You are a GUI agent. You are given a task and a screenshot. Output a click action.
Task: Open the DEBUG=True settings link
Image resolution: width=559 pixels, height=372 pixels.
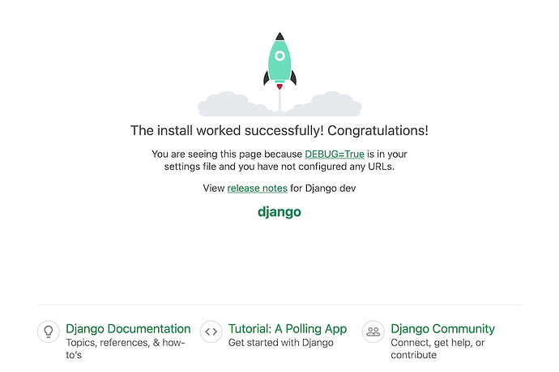pos(335,154)
